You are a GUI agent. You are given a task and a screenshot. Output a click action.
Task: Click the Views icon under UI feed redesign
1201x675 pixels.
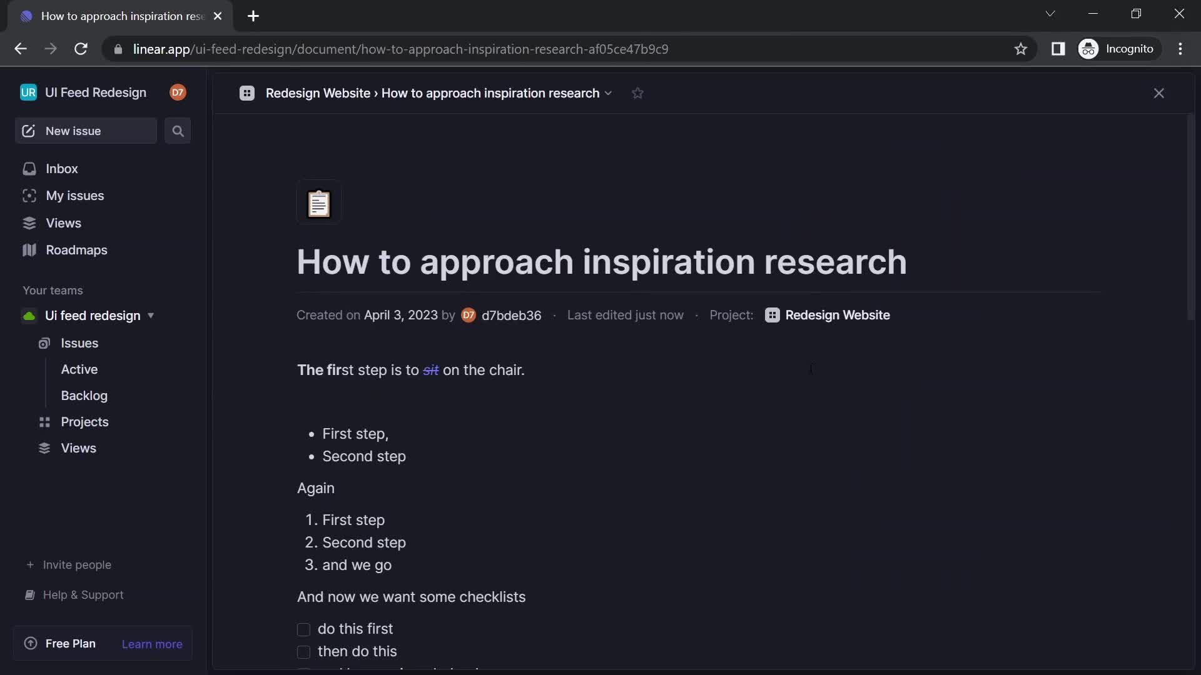tap(44, 448)
